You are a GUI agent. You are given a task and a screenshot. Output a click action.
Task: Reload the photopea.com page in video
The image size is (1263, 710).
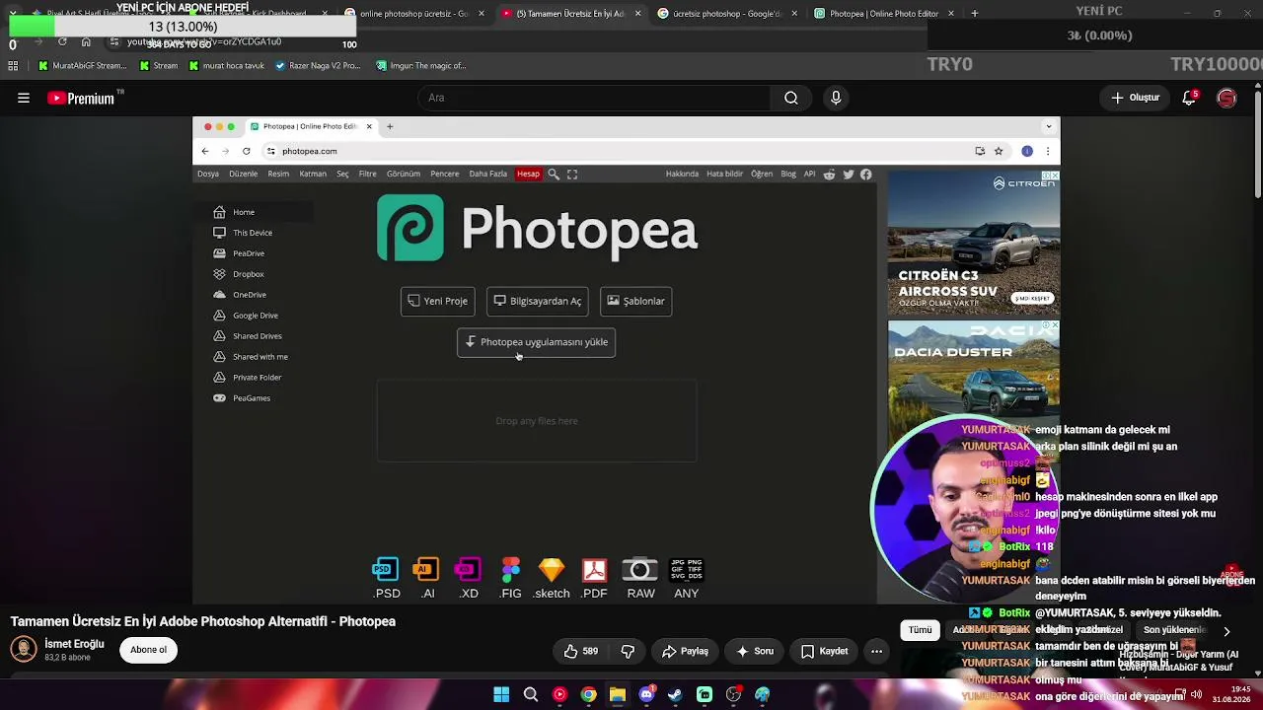coord(246,151)
